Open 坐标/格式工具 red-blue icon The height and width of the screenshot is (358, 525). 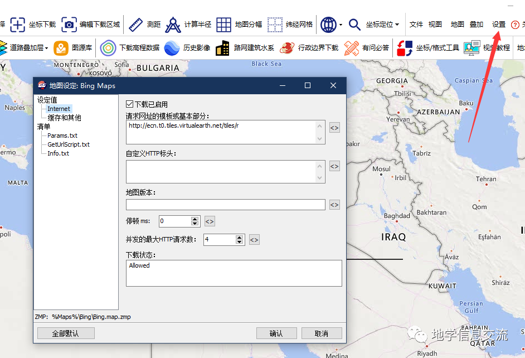(405, 48)
